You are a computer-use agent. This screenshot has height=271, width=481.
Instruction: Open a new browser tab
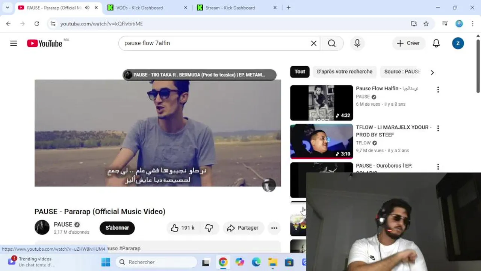289,8
